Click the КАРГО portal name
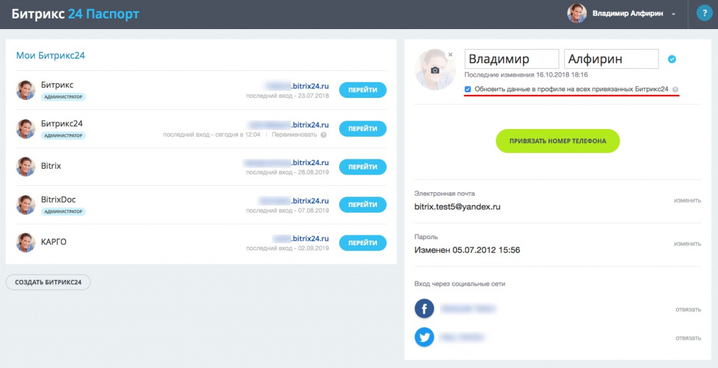Viewport: 718px width, 368px height. coord(54,242)
